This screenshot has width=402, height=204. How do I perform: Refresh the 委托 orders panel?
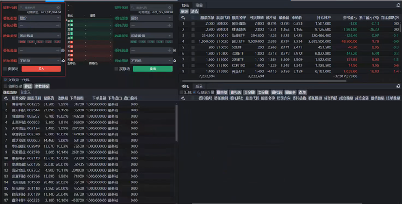398,86
